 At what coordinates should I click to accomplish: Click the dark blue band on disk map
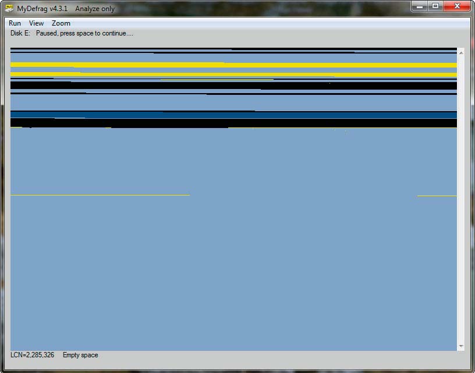[x=233, y=115]
